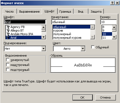Click style list scroll up arrow
Image resolution: width=120 pixels, height=103 pixels.
click(93, 27)
